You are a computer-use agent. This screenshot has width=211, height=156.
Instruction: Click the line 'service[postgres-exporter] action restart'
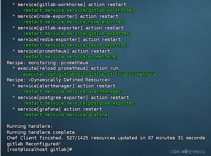point(73,97)
